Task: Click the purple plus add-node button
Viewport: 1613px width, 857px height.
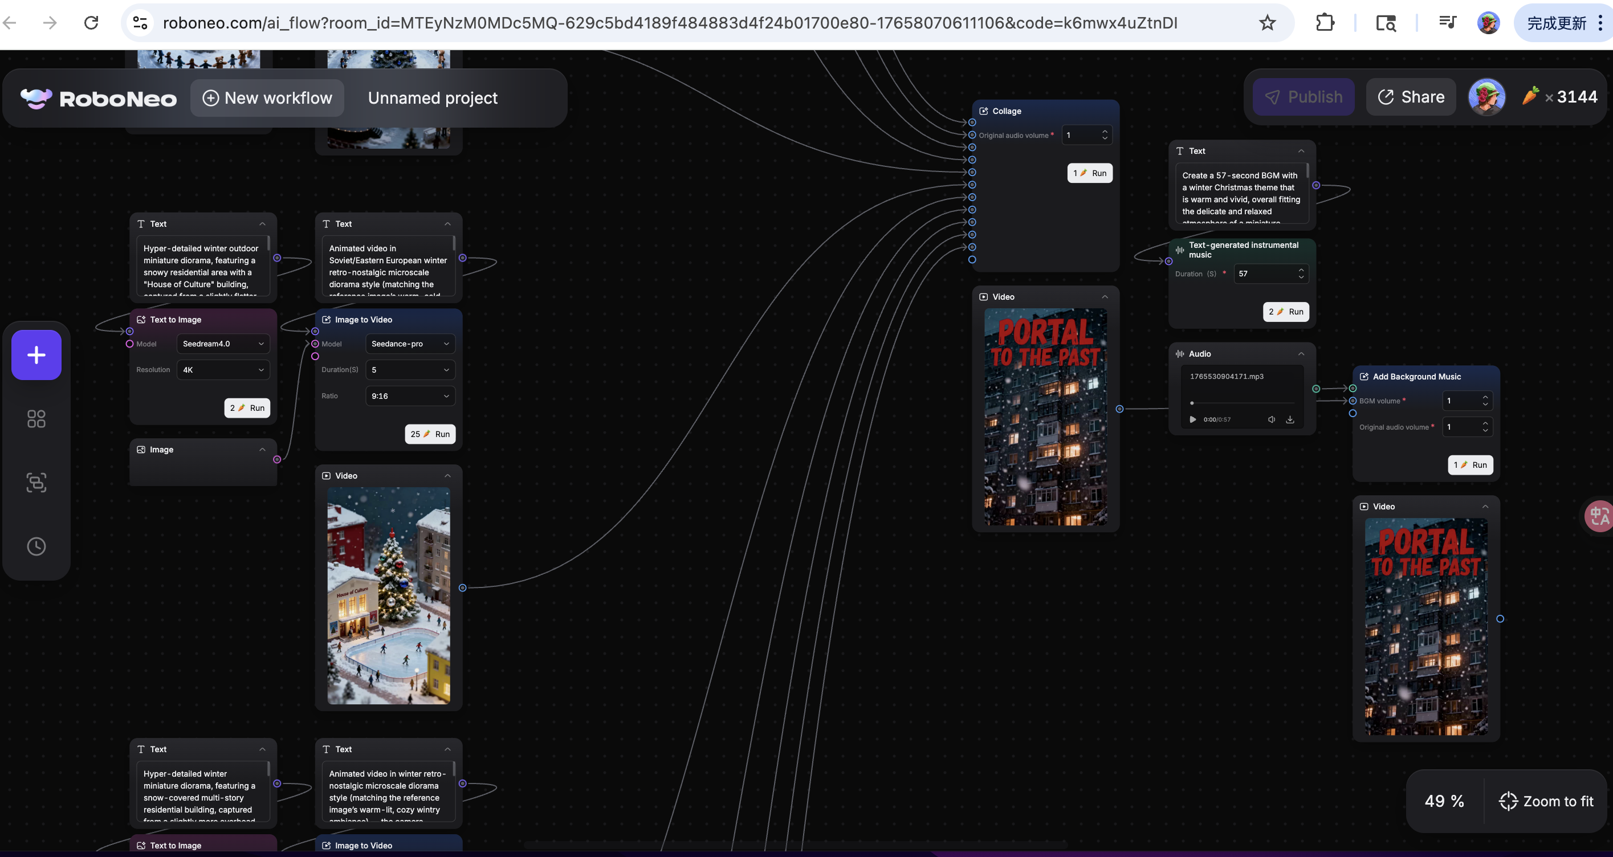Action: tap(36, 355)
